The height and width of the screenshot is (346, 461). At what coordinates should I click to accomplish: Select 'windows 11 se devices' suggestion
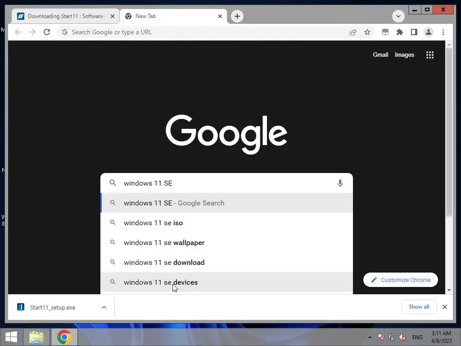click(x=226, y=282)
